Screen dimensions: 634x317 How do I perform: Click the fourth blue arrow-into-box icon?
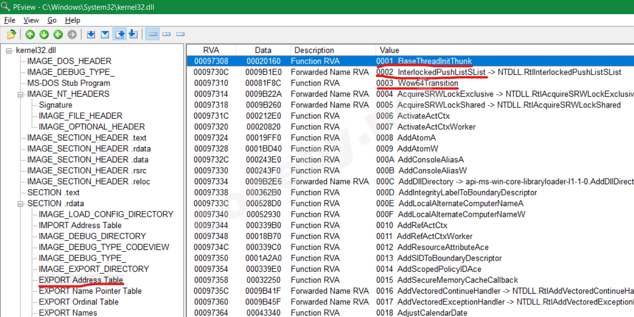click(133, 35)
